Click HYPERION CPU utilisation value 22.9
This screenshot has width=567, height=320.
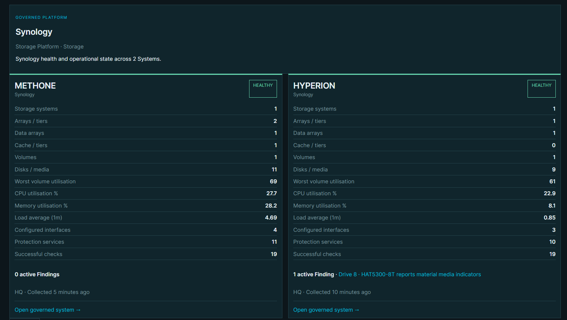(x=550, y=193)
